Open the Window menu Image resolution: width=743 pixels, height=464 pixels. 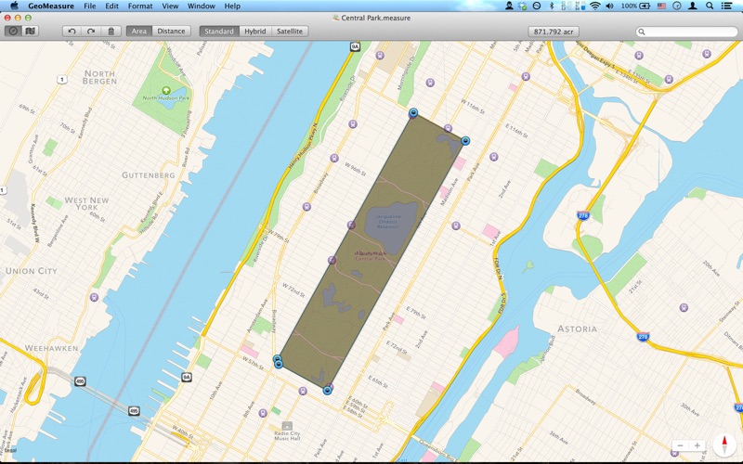click(x=202, y=6)
